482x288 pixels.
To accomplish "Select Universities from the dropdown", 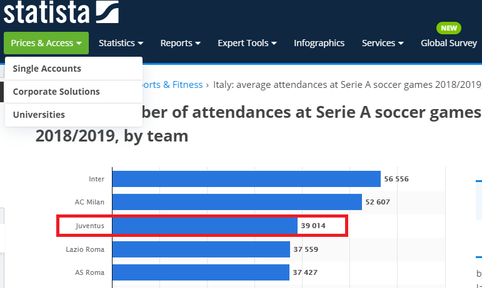I will pos(39,115).
